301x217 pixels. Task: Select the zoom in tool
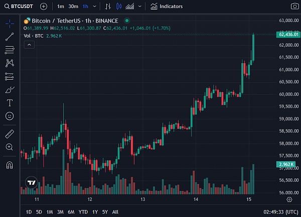(10, 147)
